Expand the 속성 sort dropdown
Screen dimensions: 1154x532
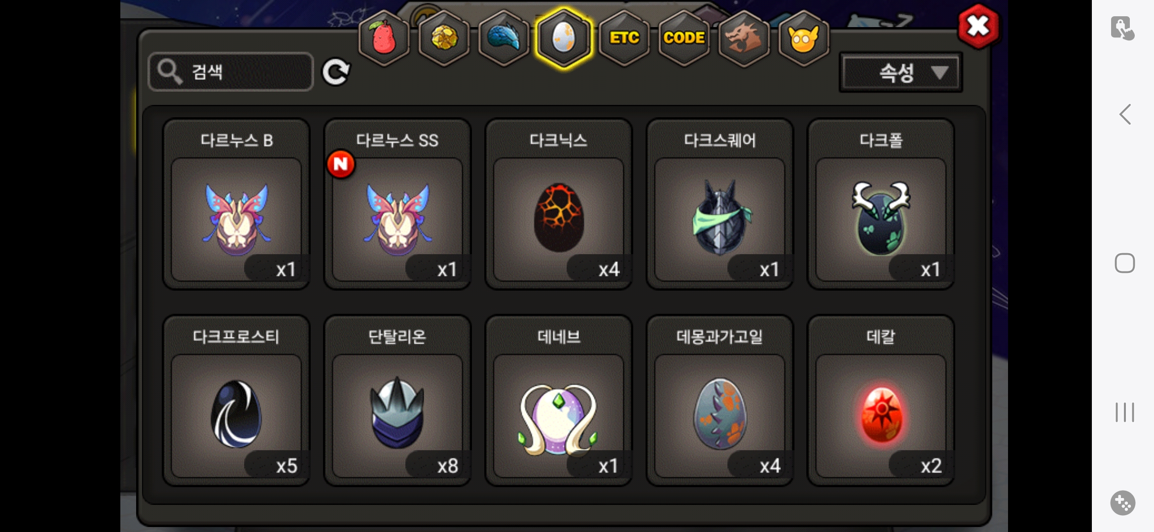[901, 73]
